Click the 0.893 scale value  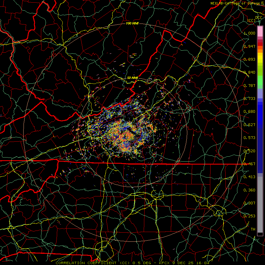coord(249,59)
